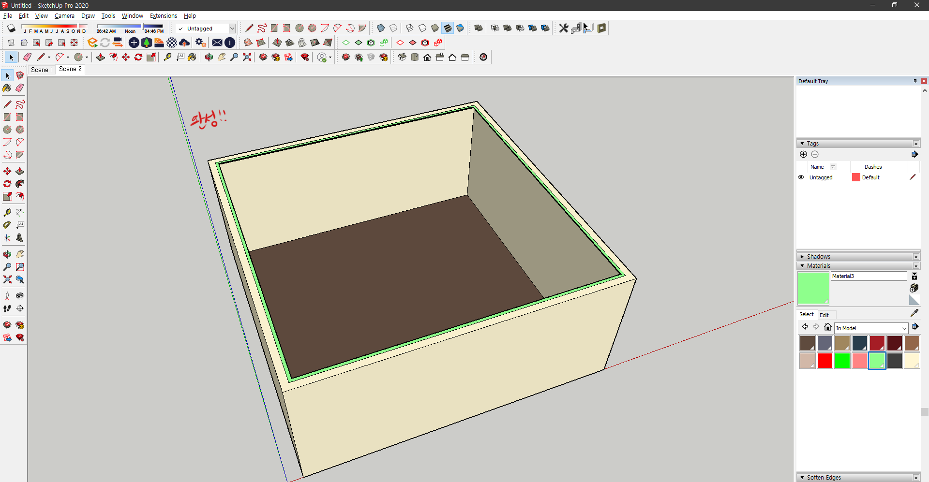Select the Tape Measure tool in left toolbar

click(x=7, y=212)
